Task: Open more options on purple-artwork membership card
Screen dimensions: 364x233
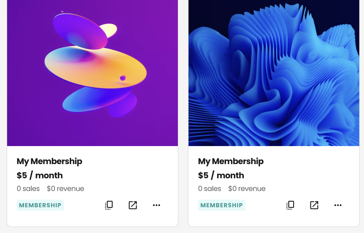Action: point(157,205)
